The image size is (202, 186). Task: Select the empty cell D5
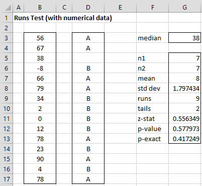pos(88,58)
